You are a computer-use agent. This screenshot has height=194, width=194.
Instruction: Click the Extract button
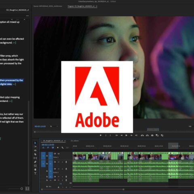[x=147, y=135]
